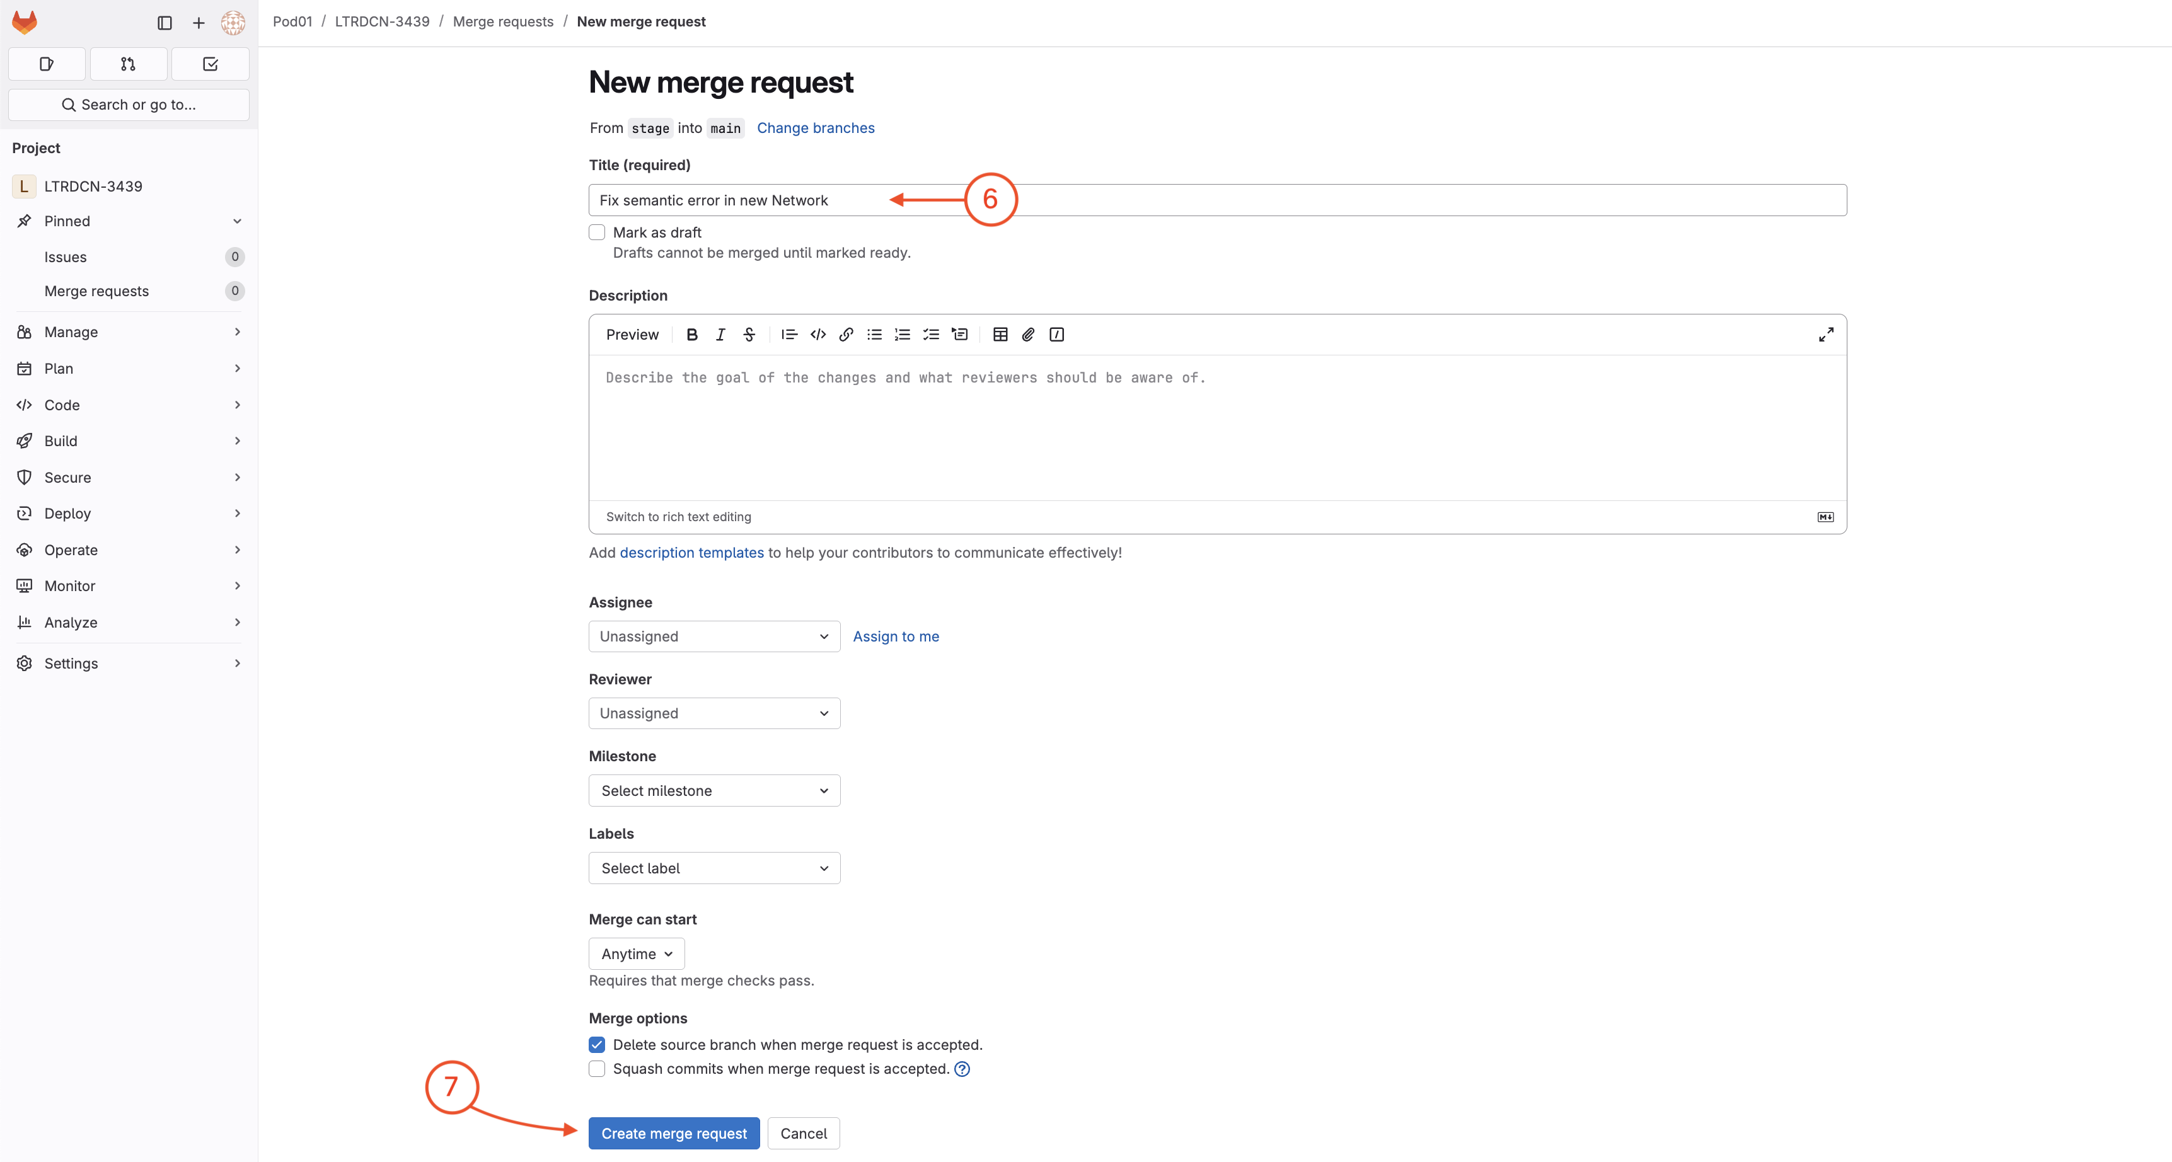This screenshot has height=1162, width=2172.
Task: Open merge requests shortcut icon
Action: pyautogui.click(x=128, y=64)
